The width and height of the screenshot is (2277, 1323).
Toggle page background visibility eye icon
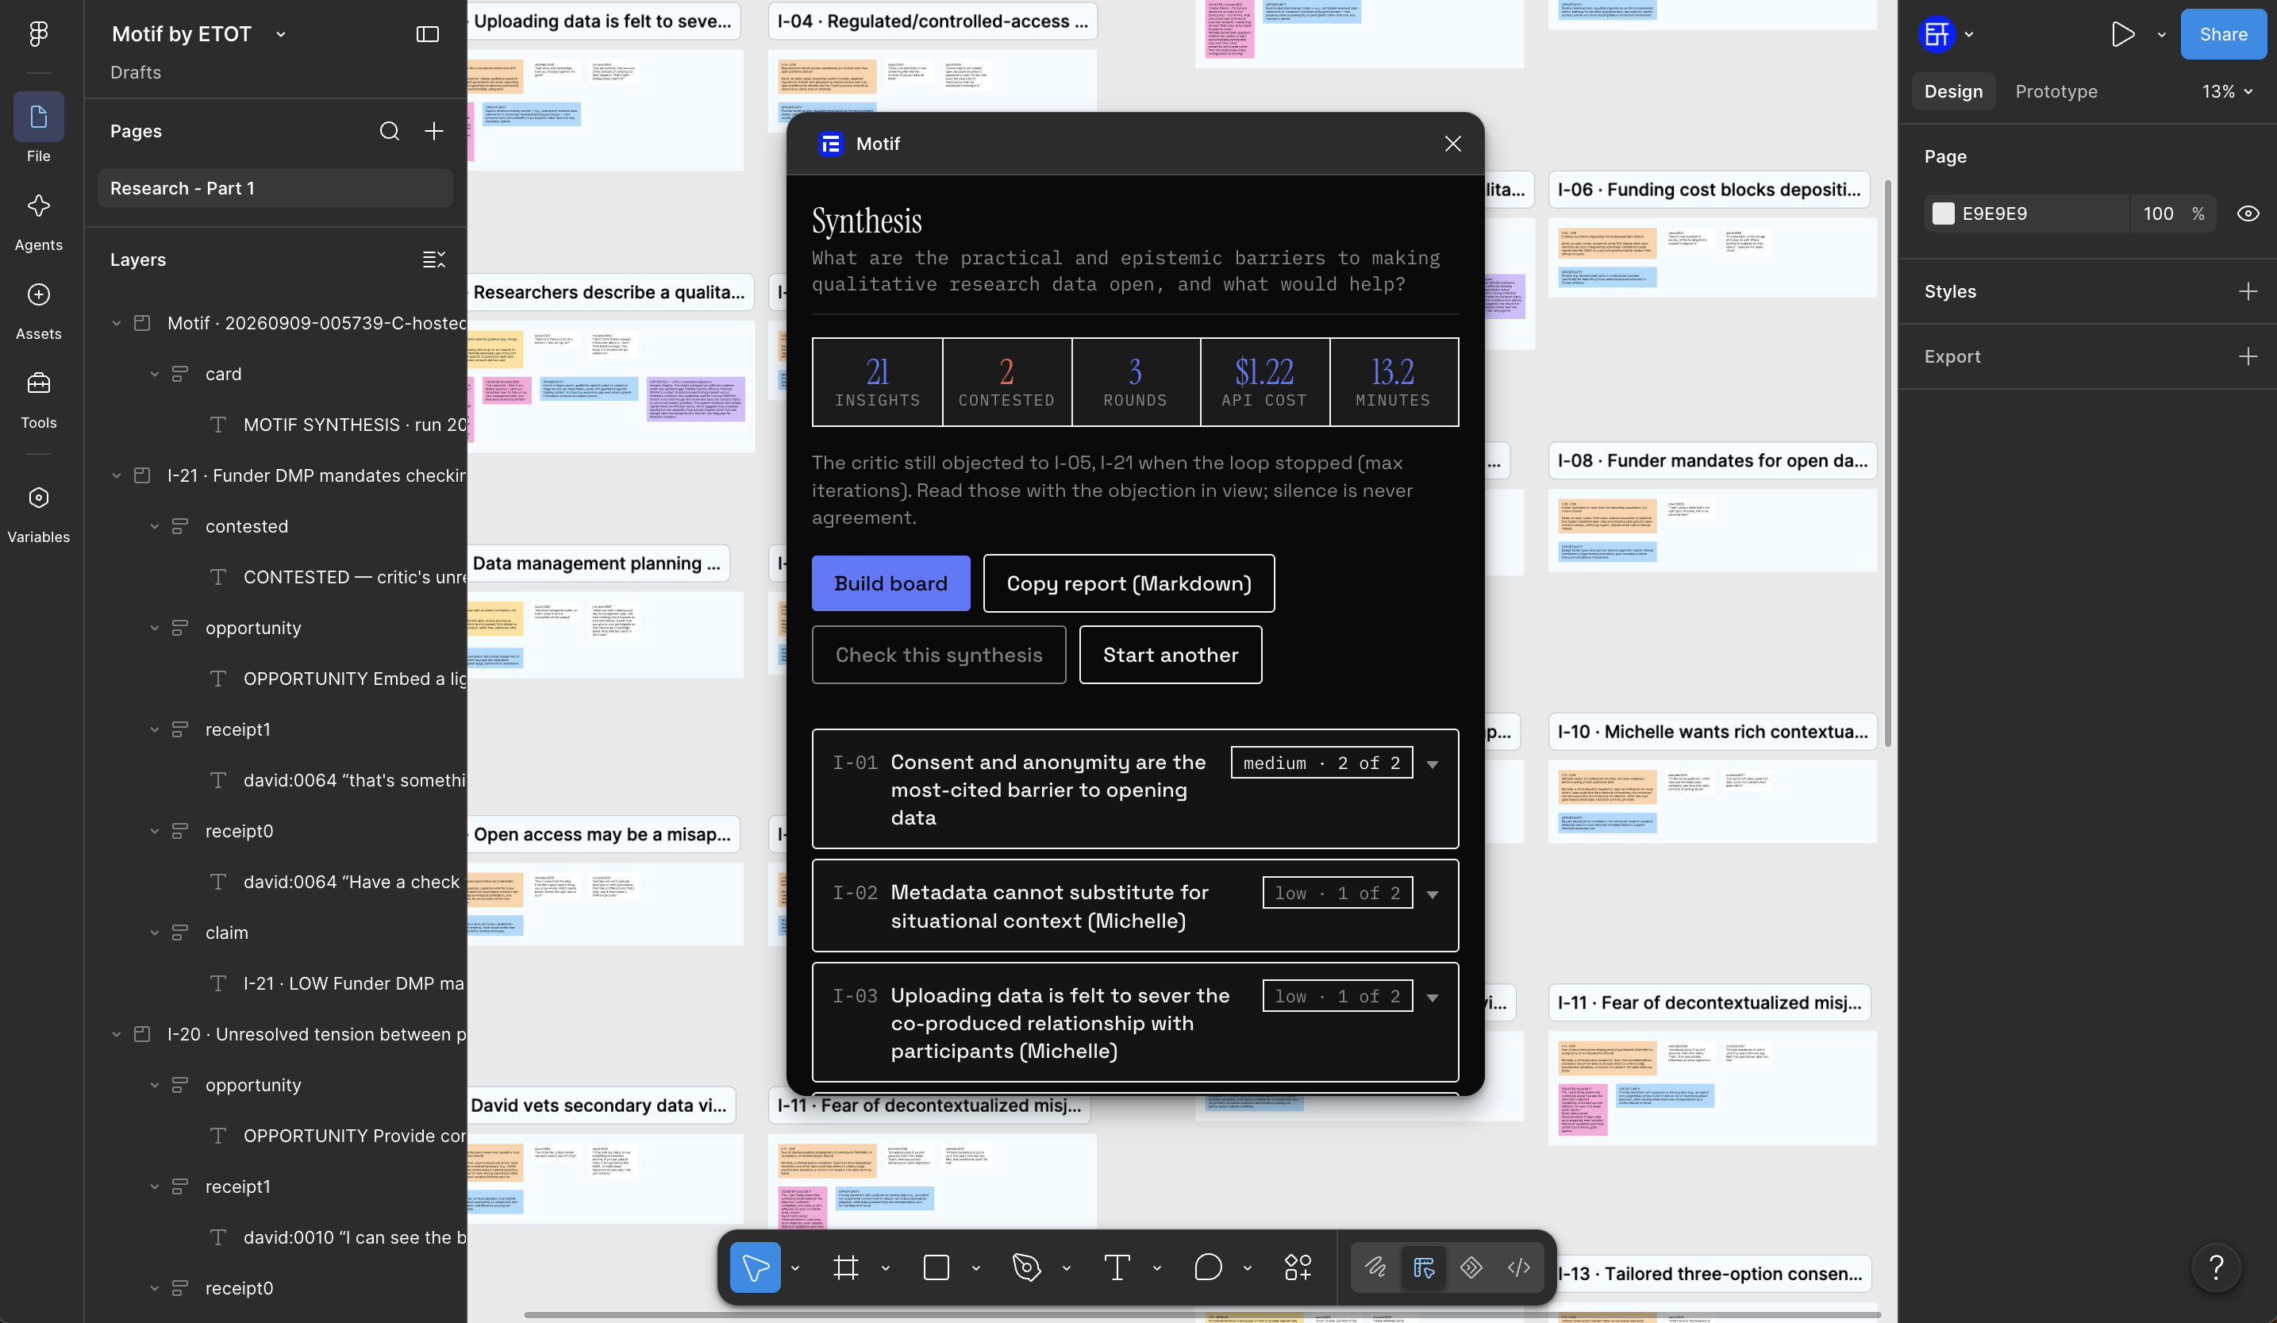(2247, 213)
